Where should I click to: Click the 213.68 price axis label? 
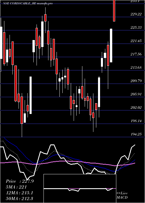point(136,68)
